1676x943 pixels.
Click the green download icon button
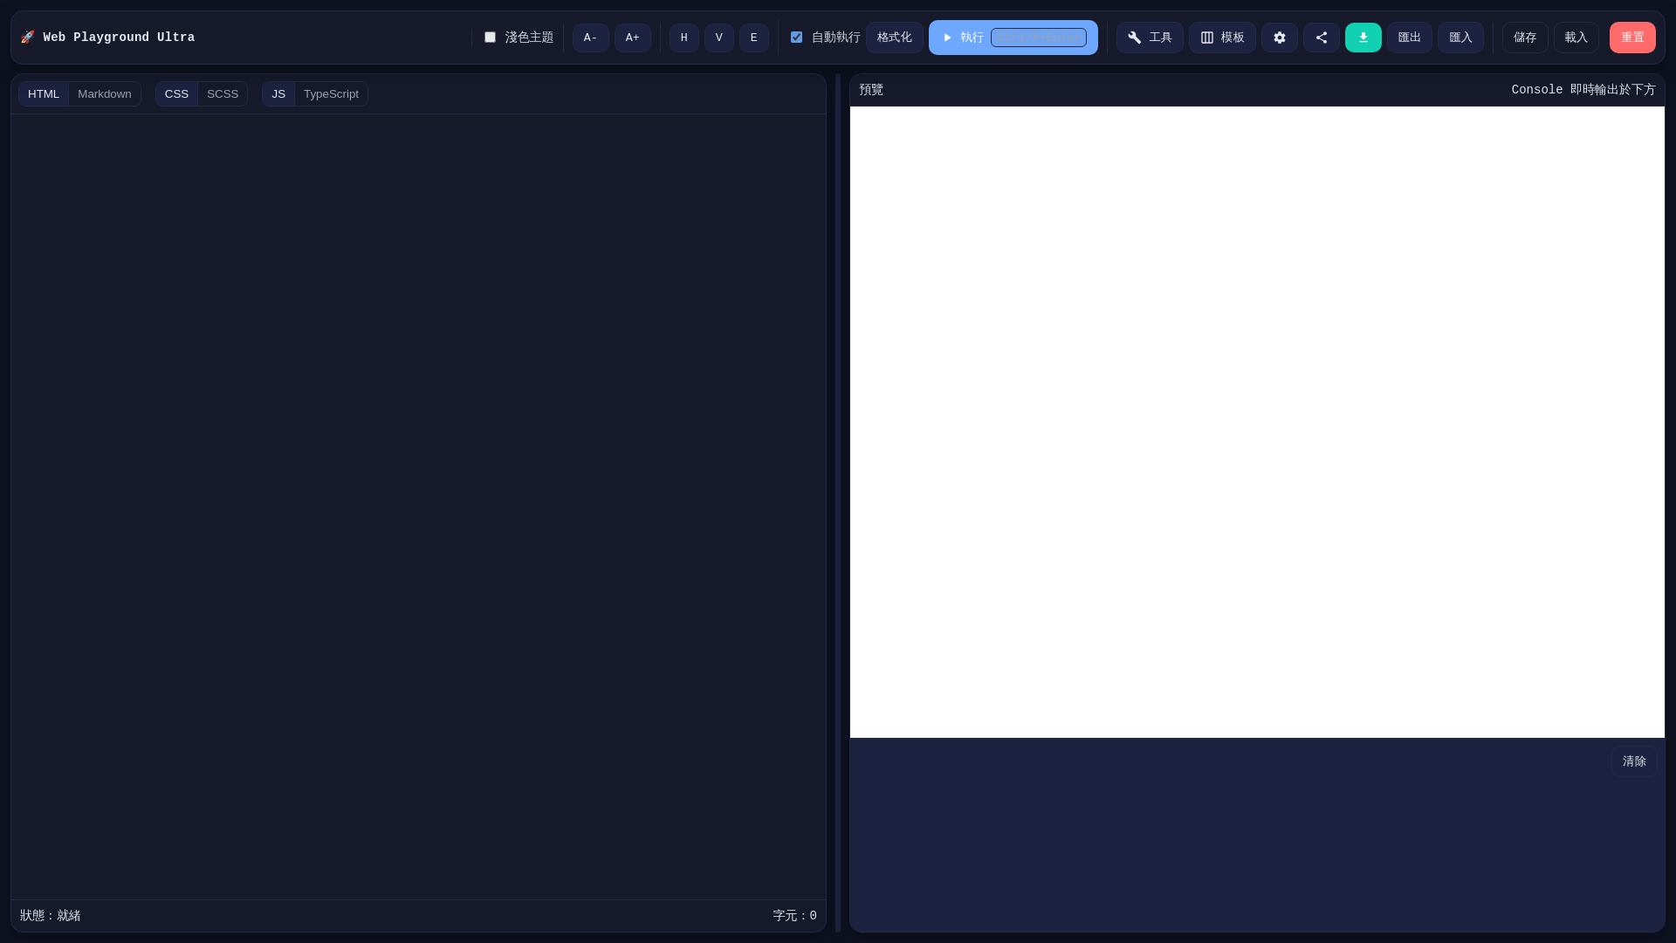click(x=1363, y=38)
